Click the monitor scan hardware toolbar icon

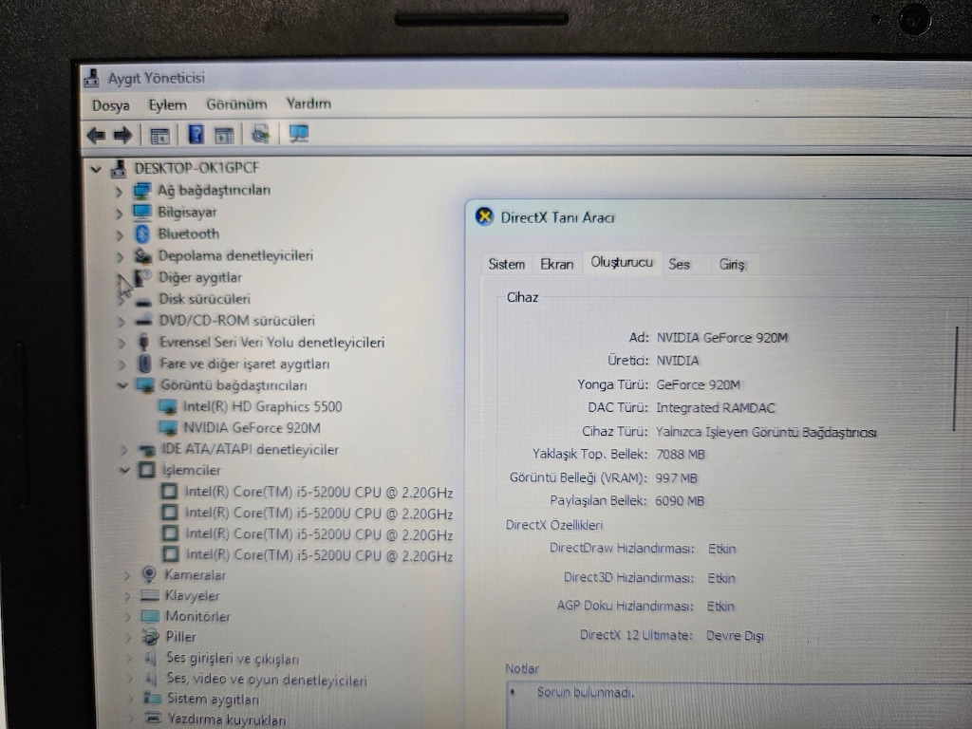pyautogui.click(x=299, y=133)
